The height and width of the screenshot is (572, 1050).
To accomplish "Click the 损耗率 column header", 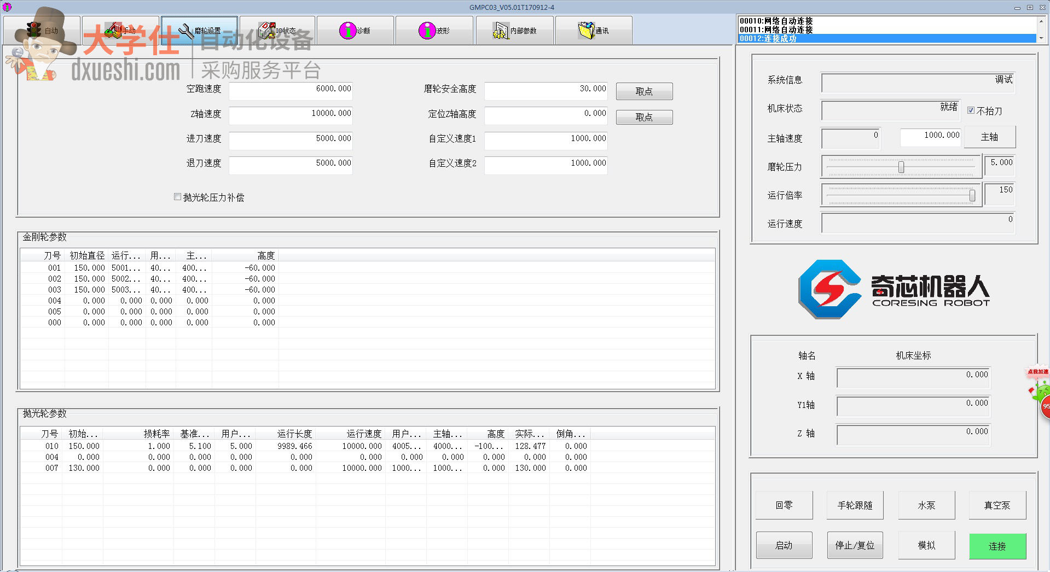I will pyautogui.click(x=138, y=434).
